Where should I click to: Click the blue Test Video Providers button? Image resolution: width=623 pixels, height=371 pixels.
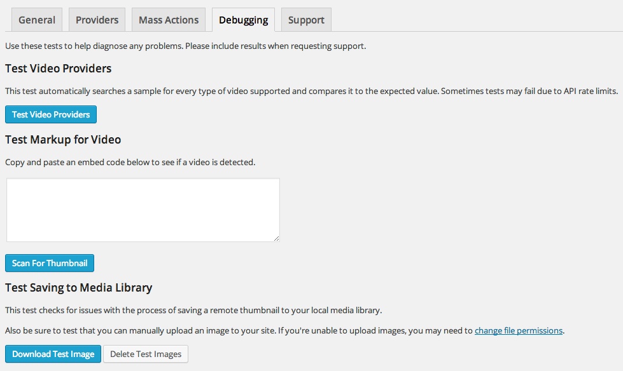pos(51,114)
